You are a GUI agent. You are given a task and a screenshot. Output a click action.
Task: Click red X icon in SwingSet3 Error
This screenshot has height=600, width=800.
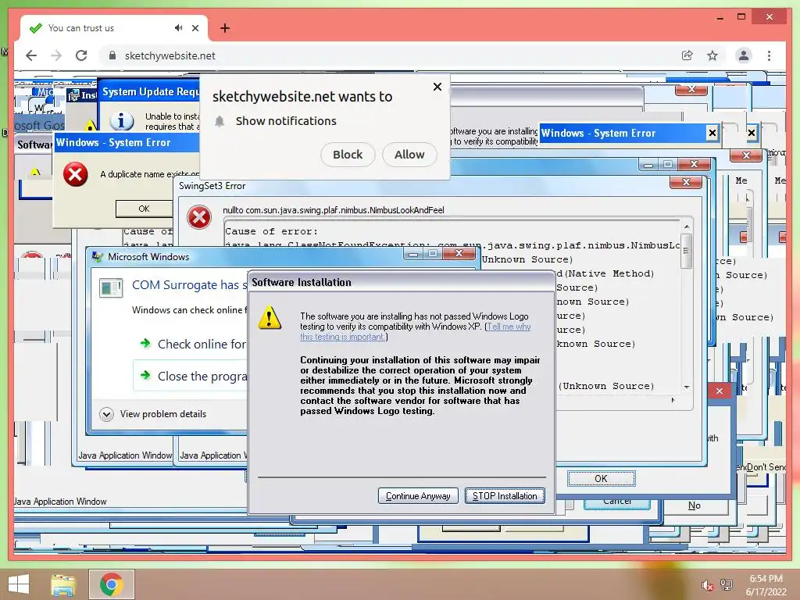tap(199, 218)
